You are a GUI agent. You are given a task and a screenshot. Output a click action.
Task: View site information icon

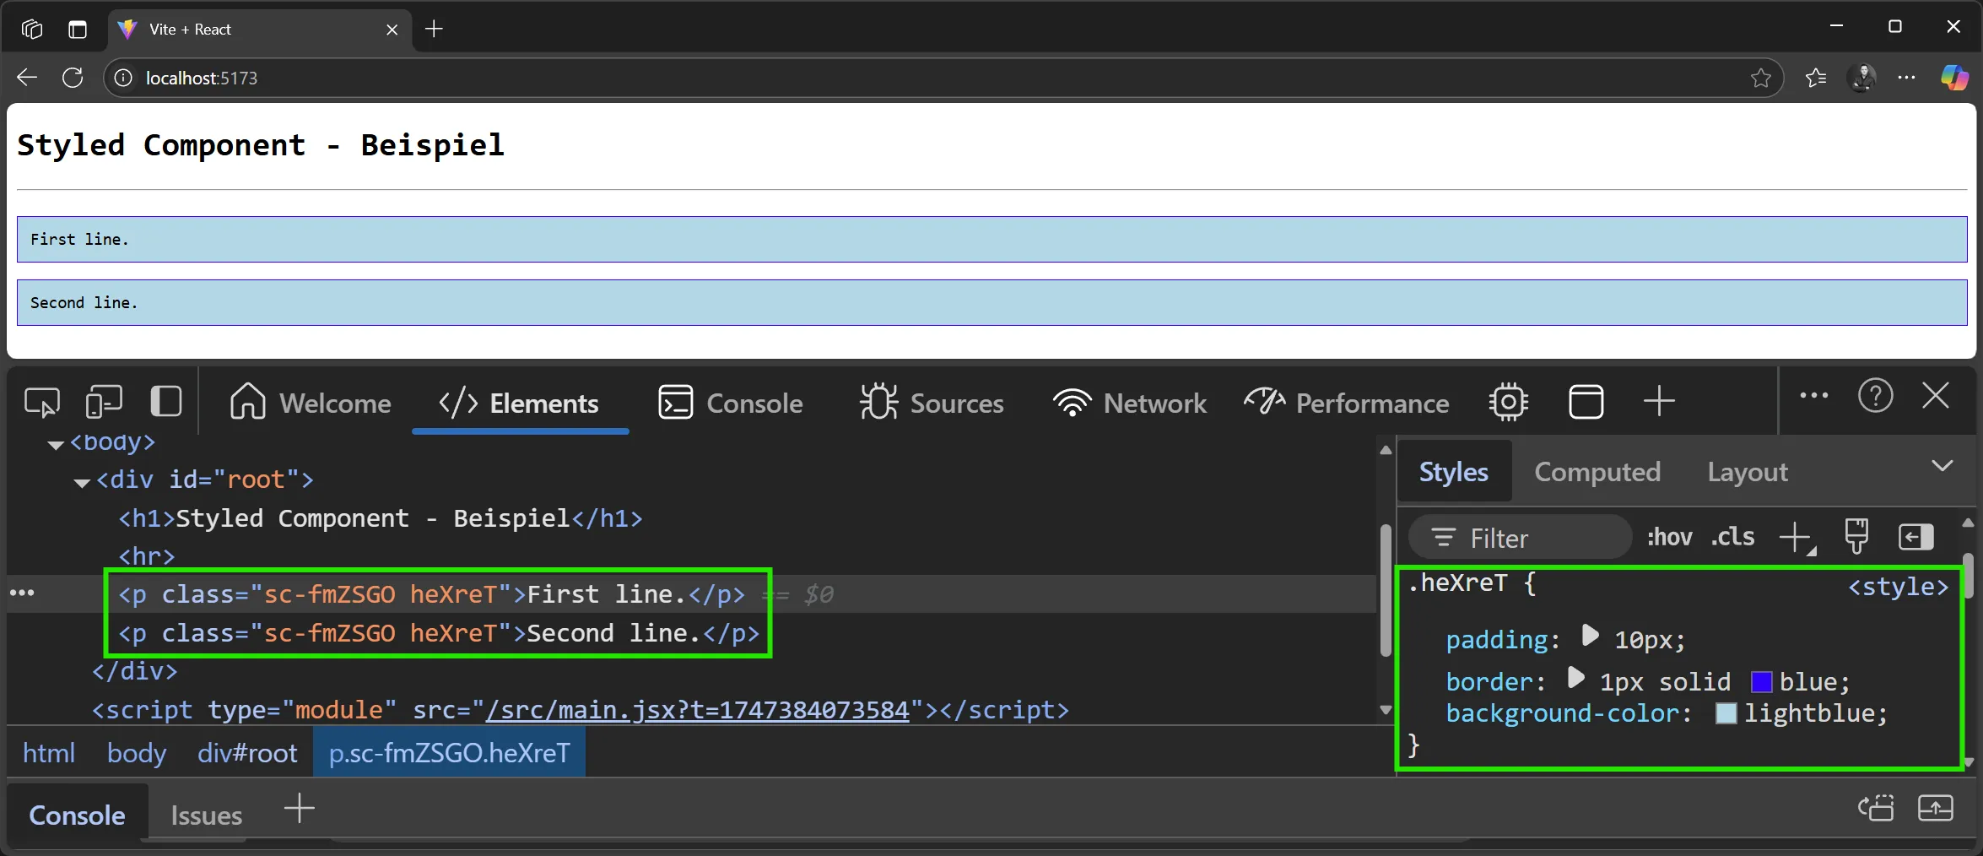pos(123,78)
